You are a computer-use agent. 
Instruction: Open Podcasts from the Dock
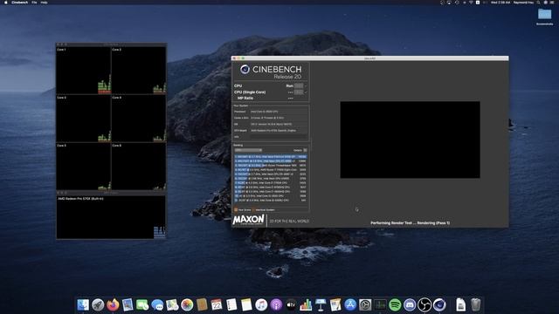[x=276, y=304]
